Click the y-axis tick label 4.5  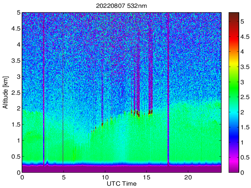(x=16, y=29)
